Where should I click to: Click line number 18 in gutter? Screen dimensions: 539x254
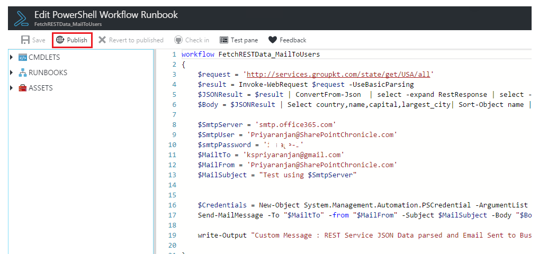pos(172,225)
